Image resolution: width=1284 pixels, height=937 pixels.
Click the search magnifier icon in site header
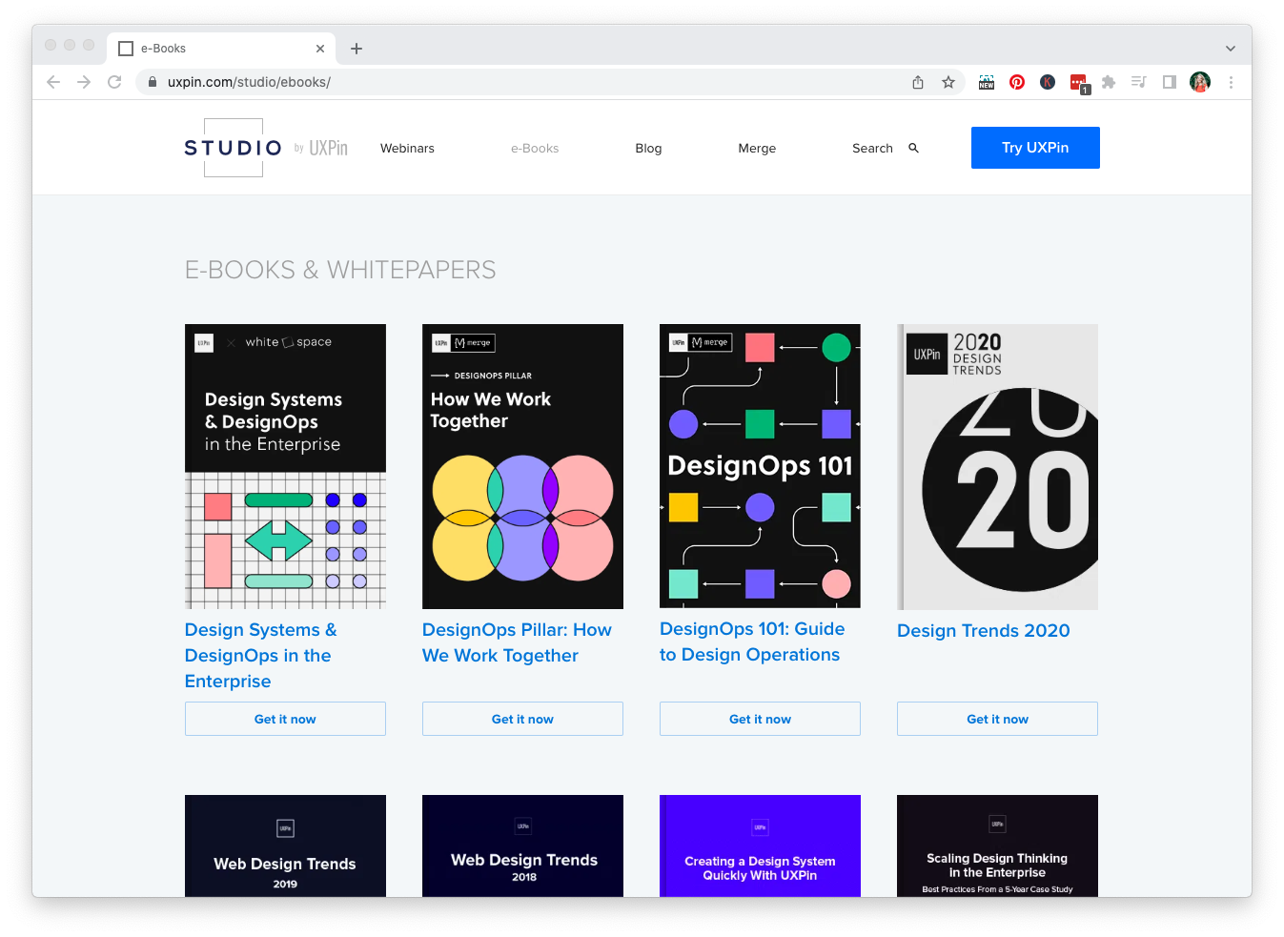[x=913, y=148]
